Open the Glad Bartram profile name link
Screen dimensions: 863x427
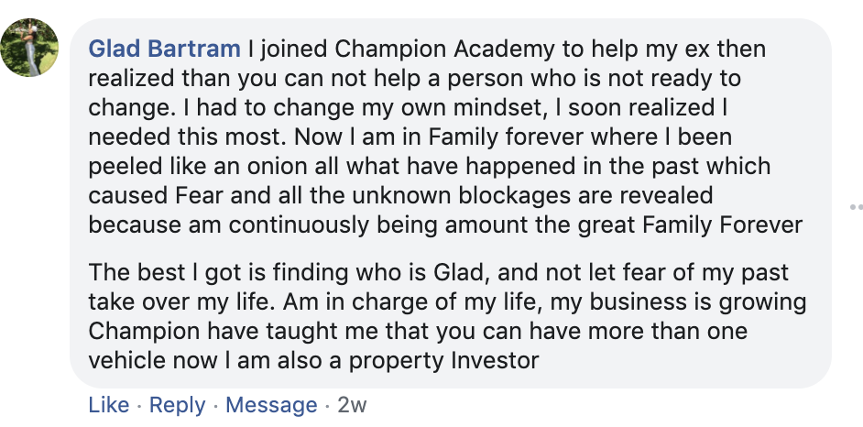tap(165, 49)
